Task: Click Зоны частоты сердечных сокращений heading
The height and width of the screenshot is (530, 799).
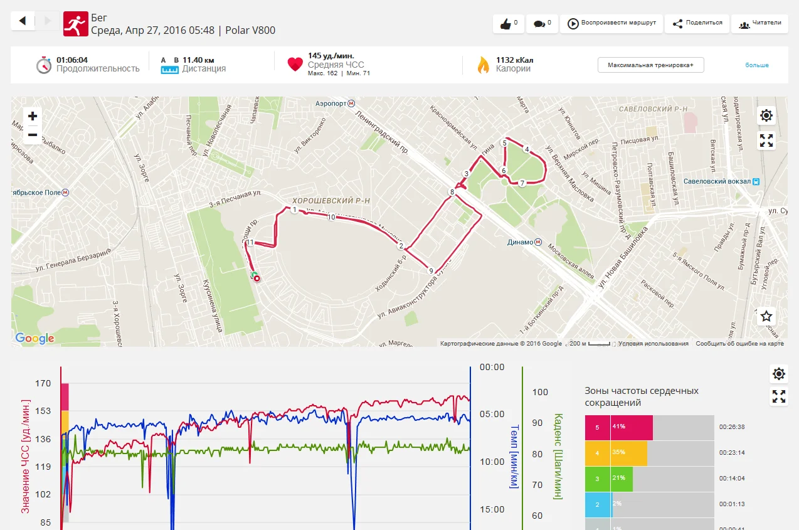Action: [642, 396]
